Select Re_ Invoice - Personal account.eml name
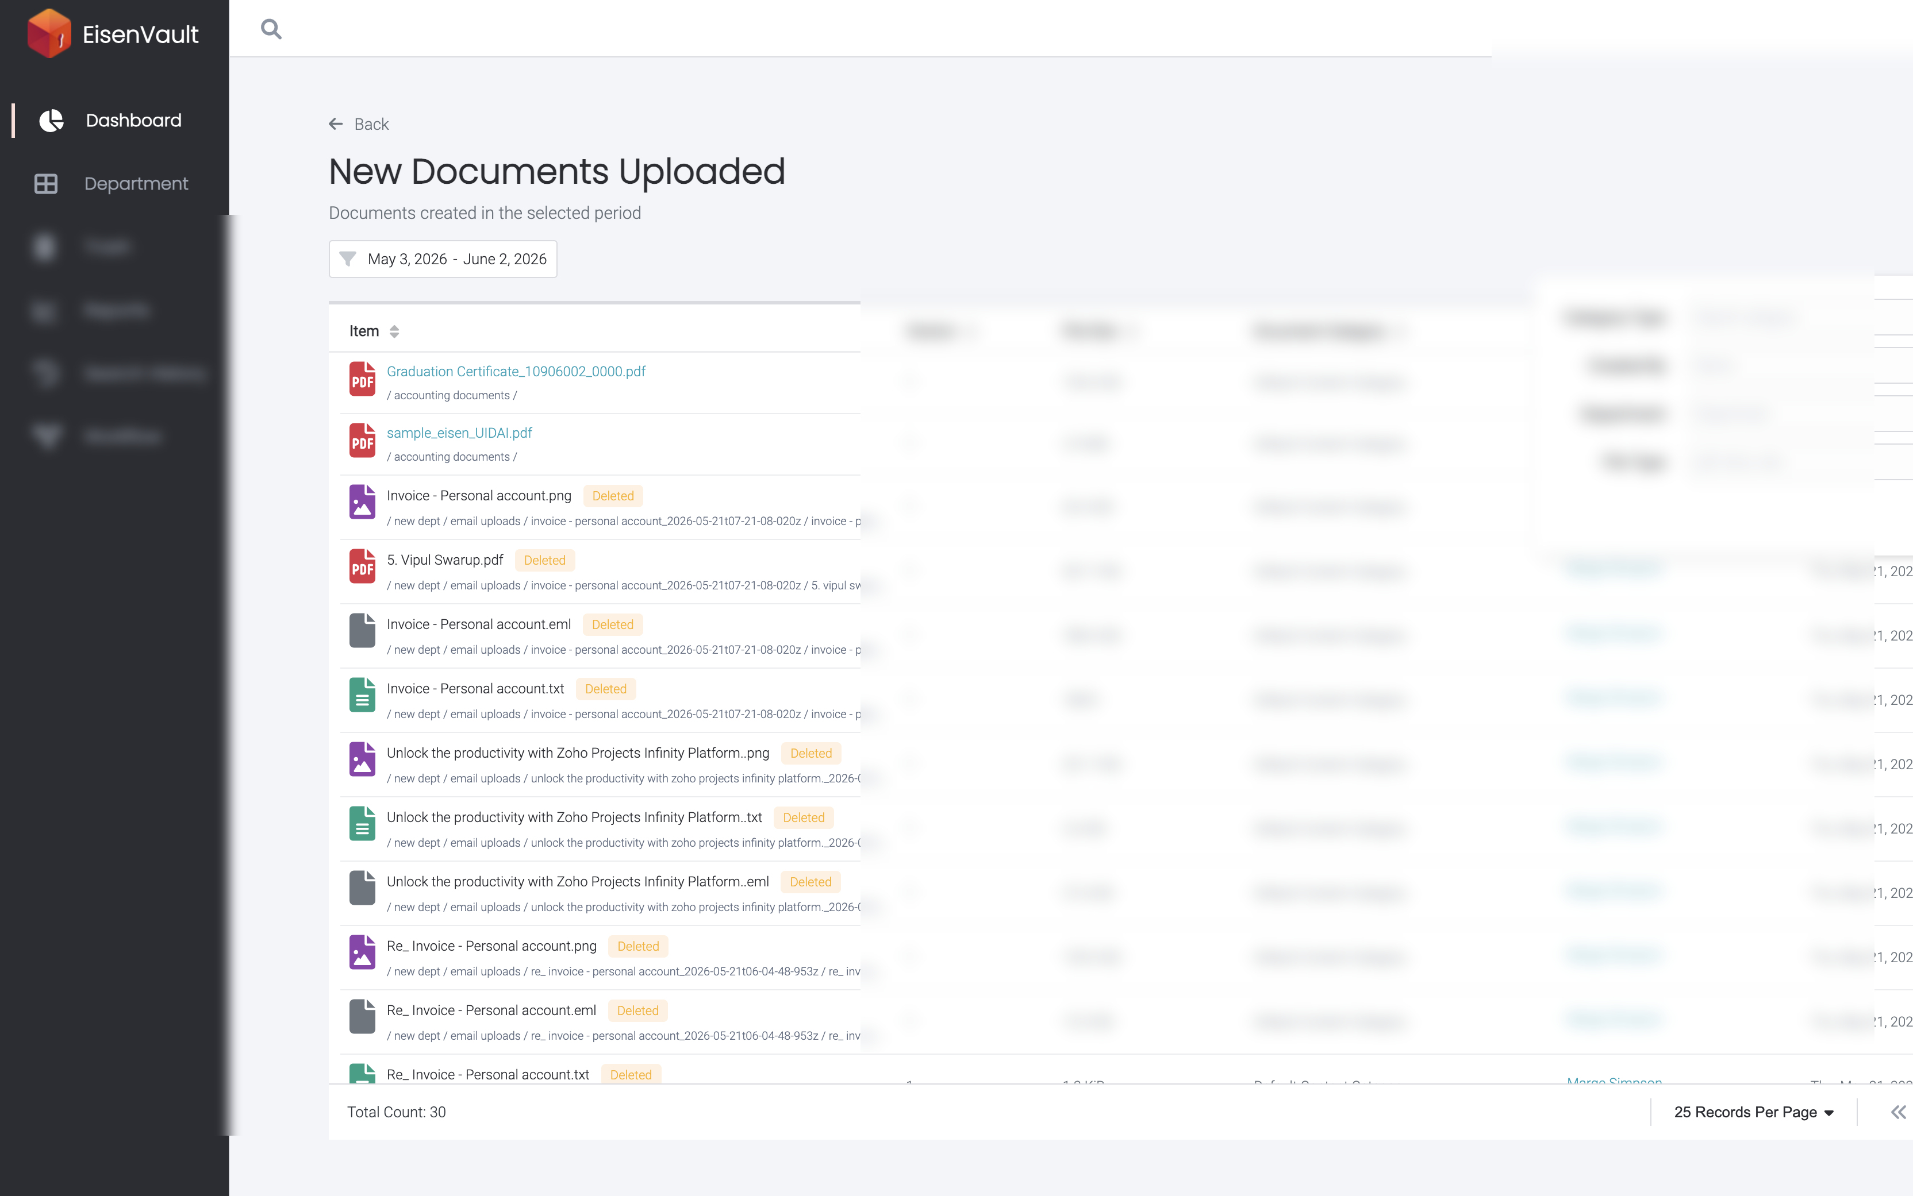The width and height of the screenshot is (1913, 1196). tap(491, 1010)
